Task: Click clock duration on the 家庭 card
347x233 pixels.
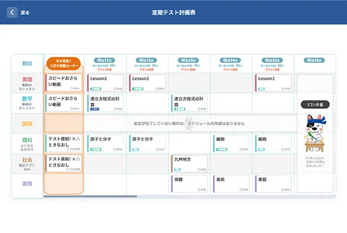Action: (286, 189)
